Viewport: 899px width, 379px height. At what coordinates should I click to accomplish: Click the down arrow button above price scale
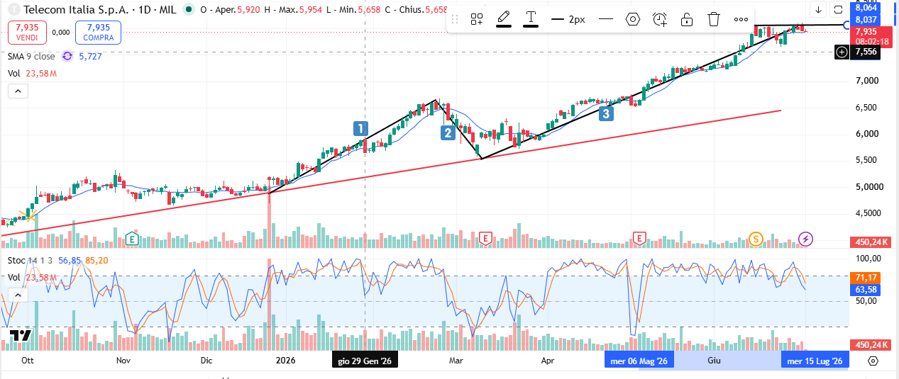coord(818,10)
